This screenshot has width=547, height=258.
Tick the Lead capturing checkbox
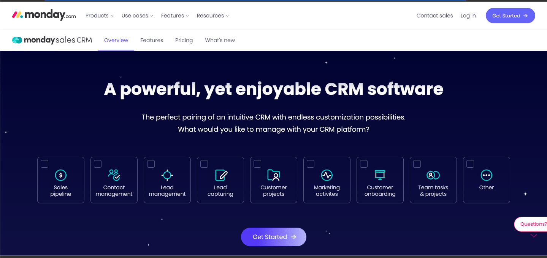coord(204,164)
